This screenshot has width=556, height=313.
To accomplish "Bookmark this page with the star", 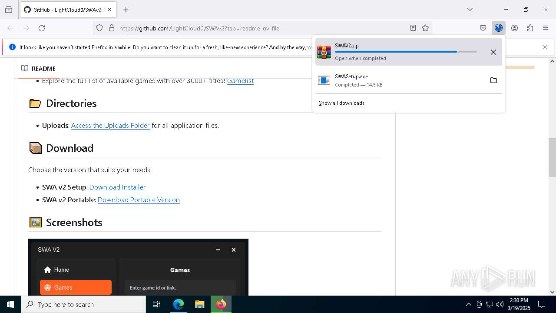I will (x=425, y=28).
